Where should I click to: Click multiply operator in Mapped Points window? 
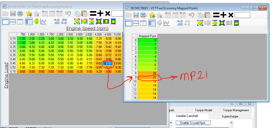point(231,15)
